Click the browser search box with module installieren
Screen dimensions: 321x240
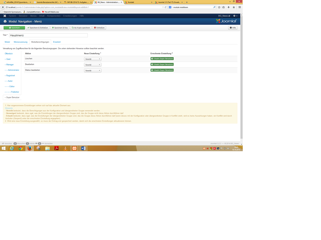tap(193, 7)
